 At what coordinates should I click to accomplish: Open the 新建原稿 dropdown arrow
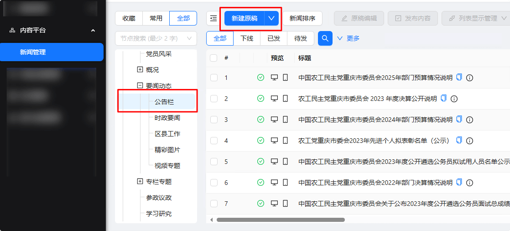coord(271,18)
